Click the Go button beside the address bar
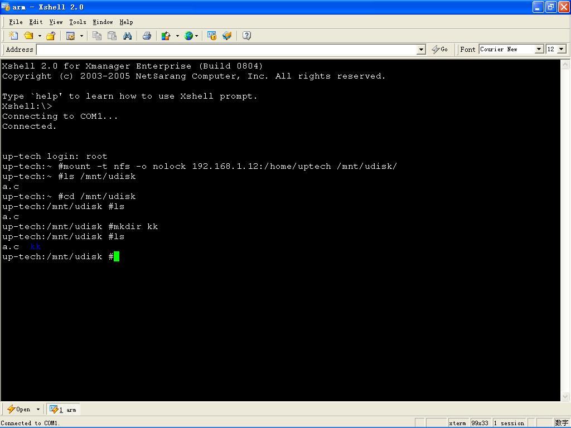This screenshot has height=428, width=571. click(x=439, y=49)
